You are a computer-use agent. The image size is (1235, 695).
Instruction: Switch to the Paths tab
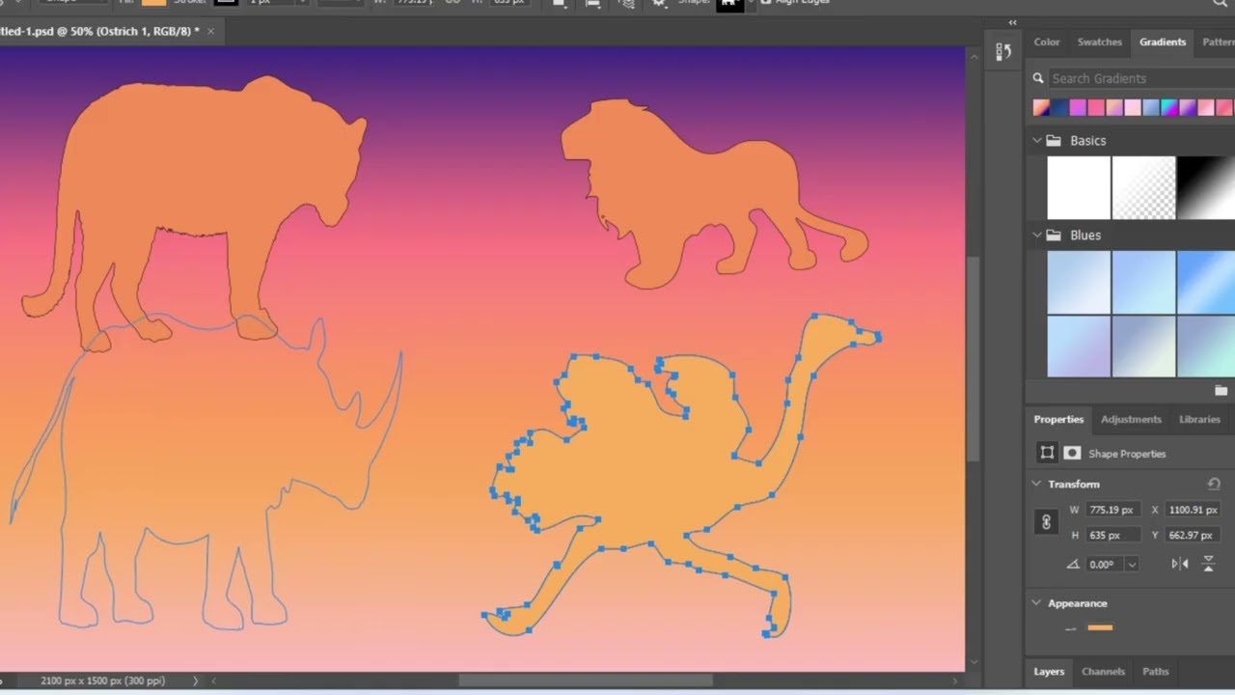click(x=1156, y=672)
